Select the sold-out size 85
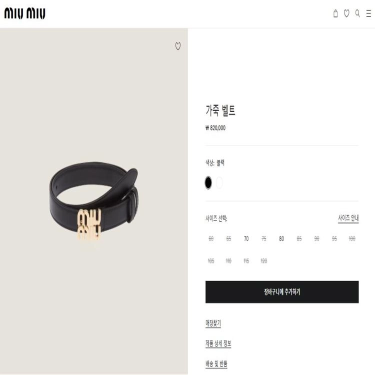 (x=299, y=238)
